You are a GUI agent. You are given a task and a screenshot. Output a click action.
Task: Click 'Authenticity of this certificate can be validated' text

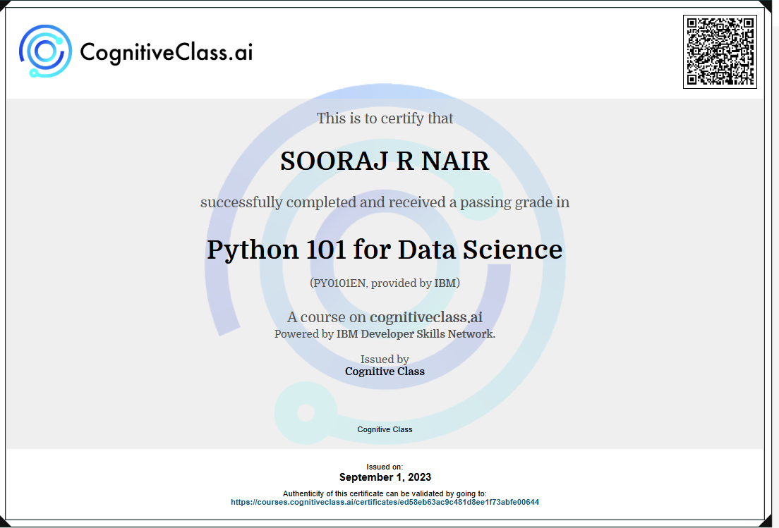point(385,493)
